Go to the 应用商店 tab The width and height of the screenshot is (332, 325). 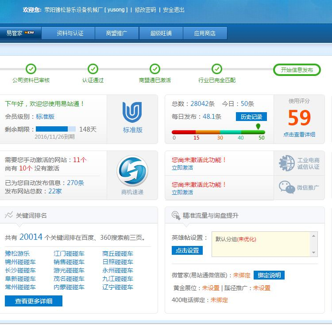pos(205,33)
